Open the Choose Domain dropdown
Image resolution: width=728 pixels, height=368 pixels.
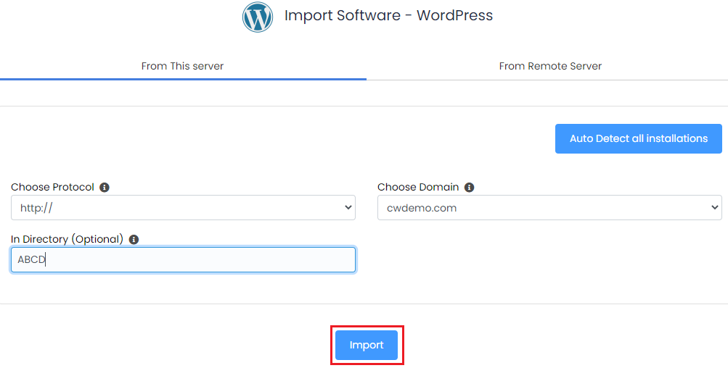(x=549, y=208)
